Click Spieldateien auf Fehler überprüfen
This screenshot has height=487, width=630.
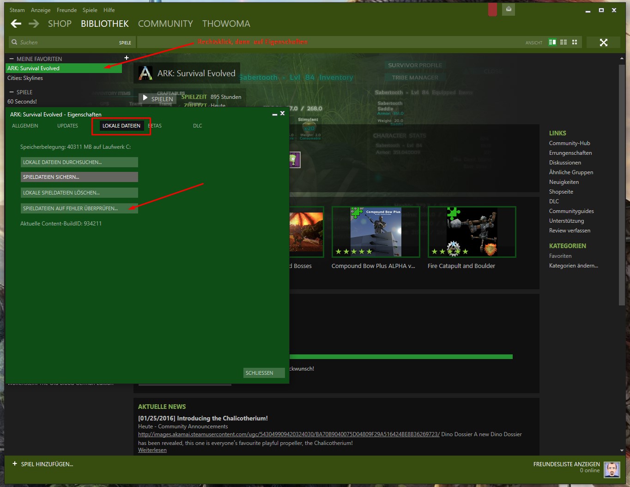click(x=79, y=208)
